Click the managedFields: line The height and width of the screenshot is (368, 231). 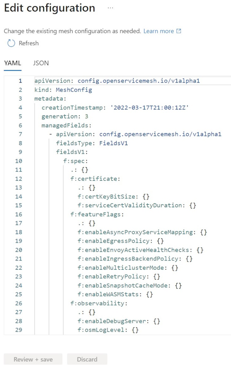(x=66, y=126)
